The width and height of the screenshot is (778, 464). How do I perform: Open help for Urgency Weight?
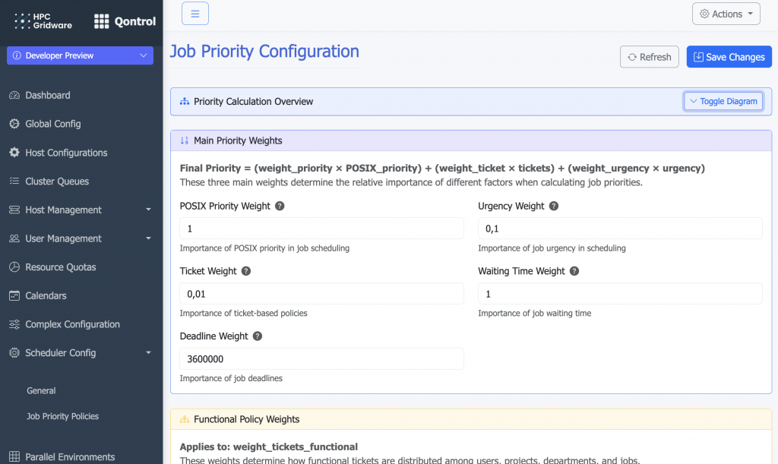click(x=553, y=206)
